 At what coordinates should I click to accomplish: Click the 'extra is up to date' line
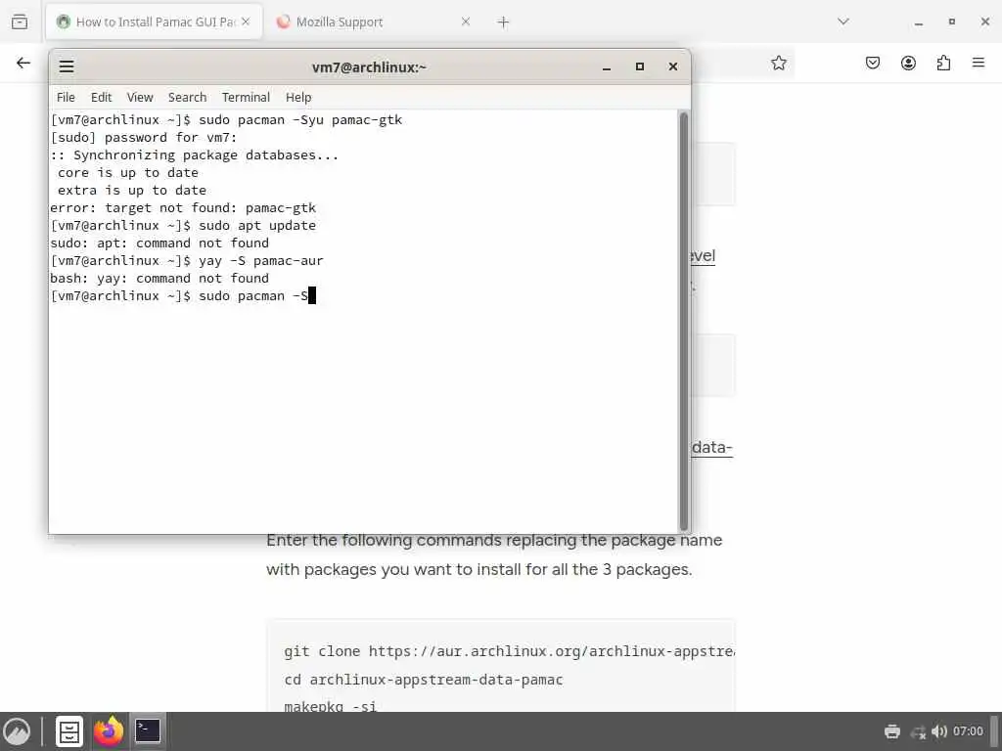pos(132,190)
